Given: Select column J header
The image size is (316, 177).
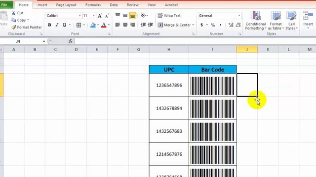Looking at the screenshot, I should [247, 49].
